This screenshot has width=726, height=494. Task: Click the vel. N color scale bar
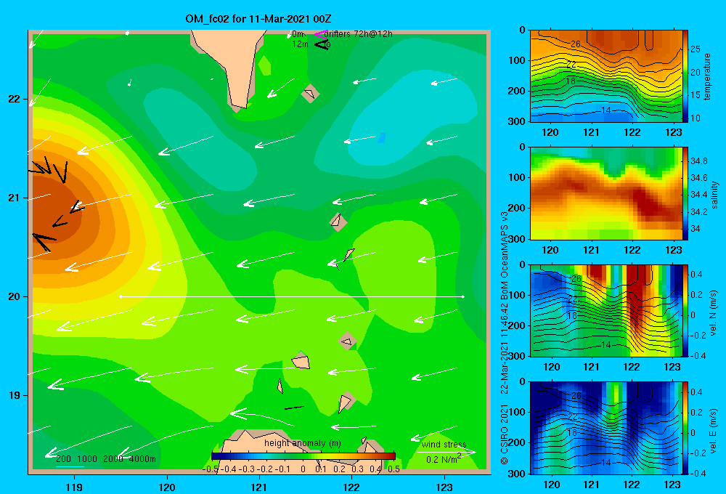coord(685,310)
